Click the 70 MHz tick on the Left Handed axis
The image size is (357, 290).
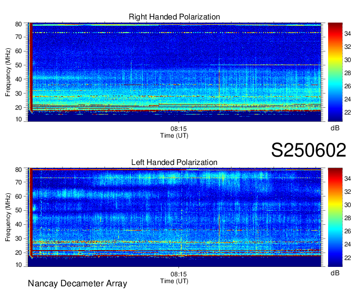[x=18, y=182]
